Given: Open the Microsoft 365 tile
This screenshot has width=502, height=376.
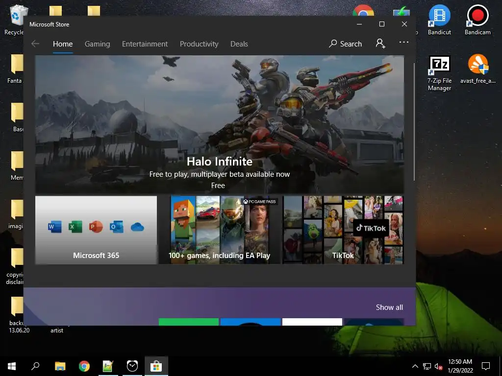Looking at the screenshot, I should [96, 230].
